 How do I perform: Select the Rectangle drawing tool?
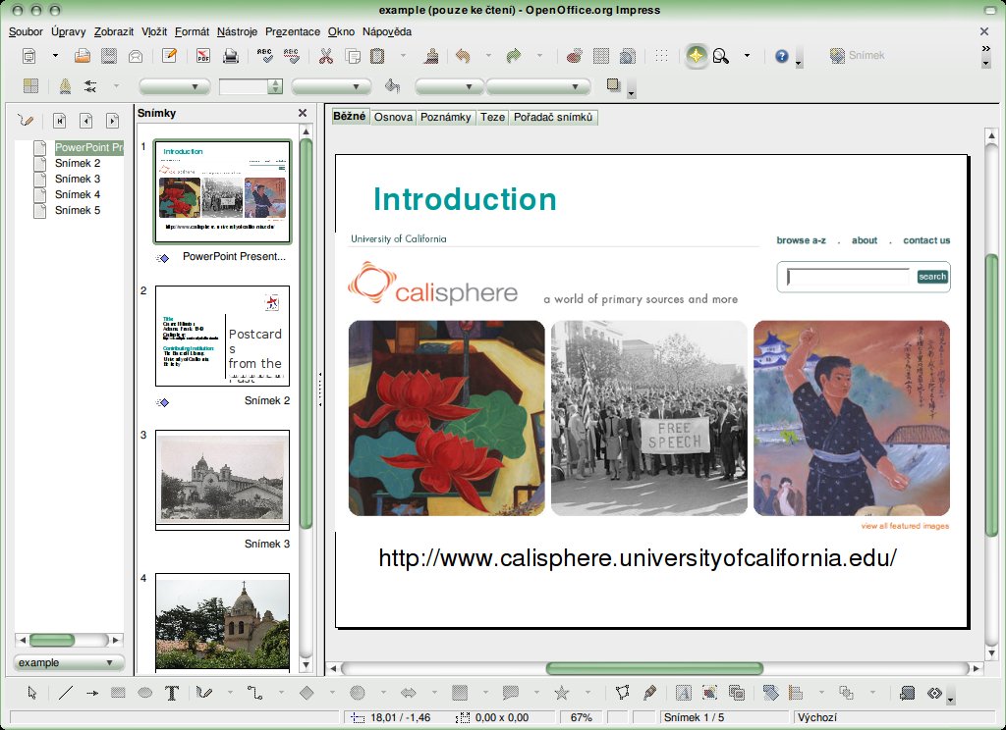click(118, 693)
